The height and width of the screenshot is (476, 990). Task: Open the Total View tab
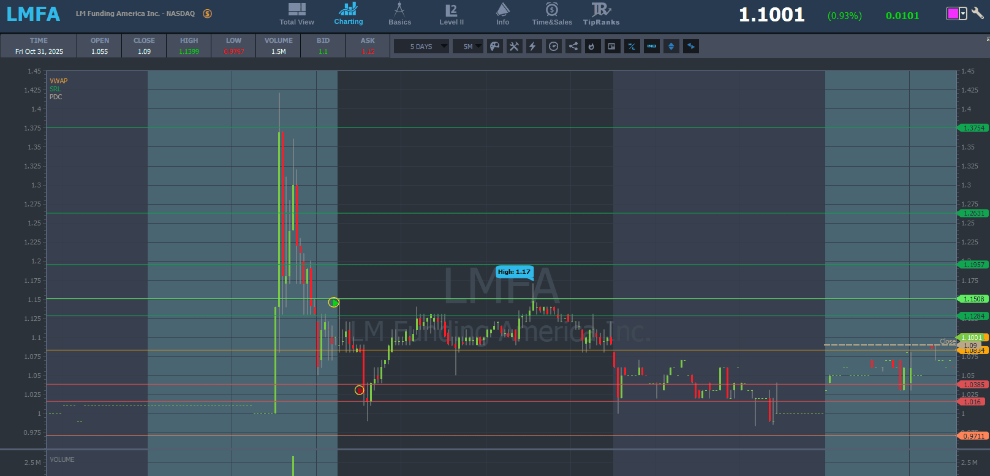(297, 14)
